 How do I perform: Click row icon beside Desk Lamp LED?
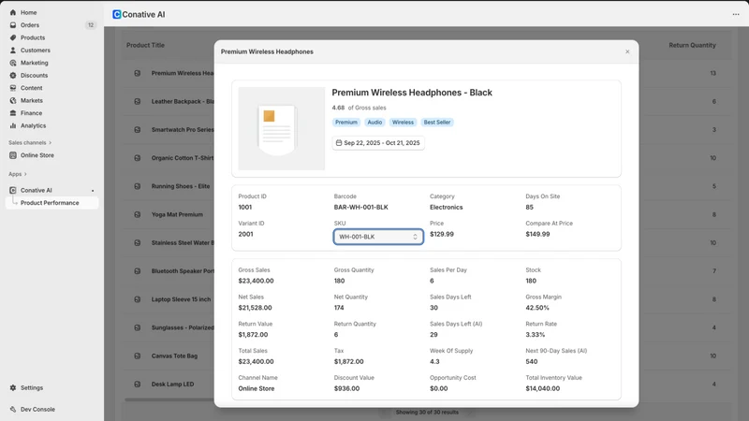coord(137,384)
